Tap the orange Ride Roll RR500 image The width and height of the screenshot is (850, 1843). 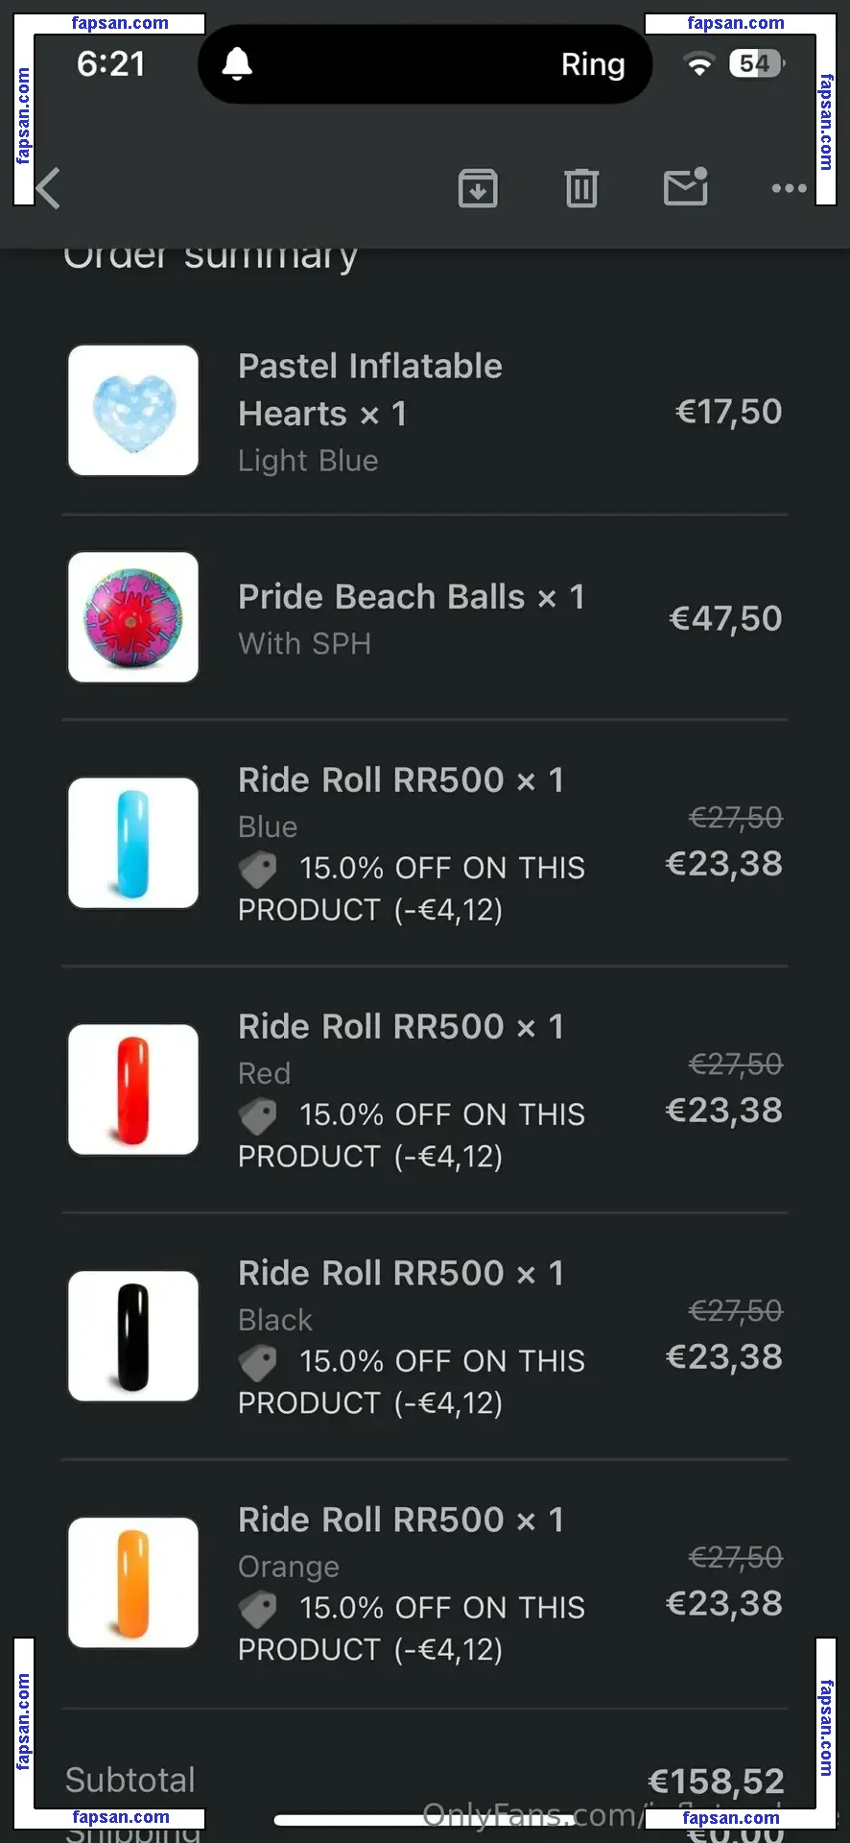click(133, 1583)
